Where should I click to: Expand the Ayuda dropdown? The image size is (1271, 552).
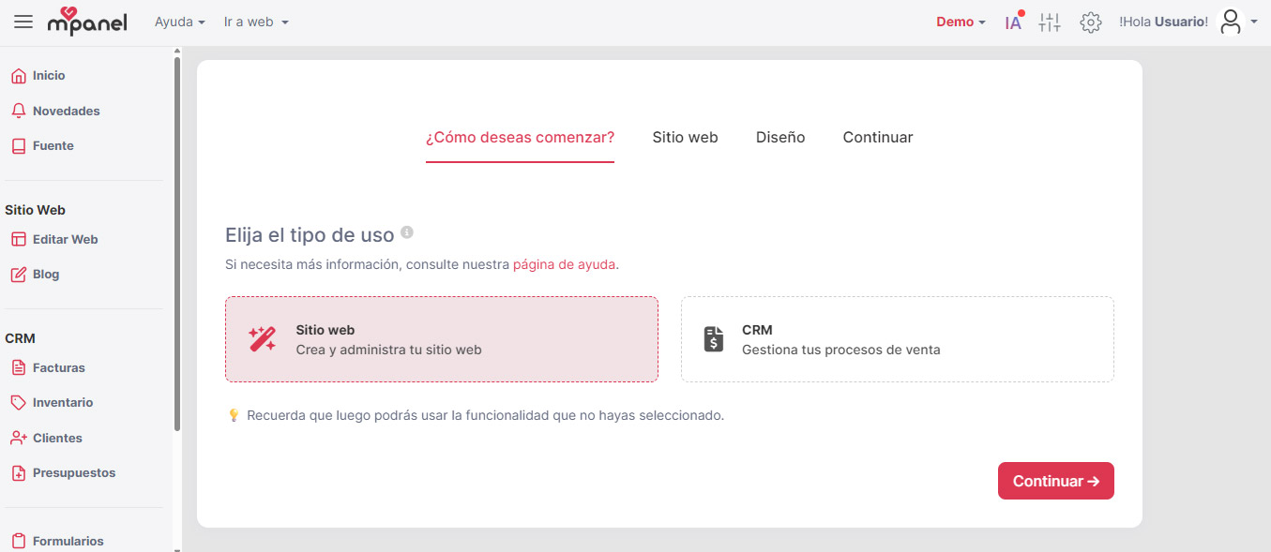coord(180,22)
